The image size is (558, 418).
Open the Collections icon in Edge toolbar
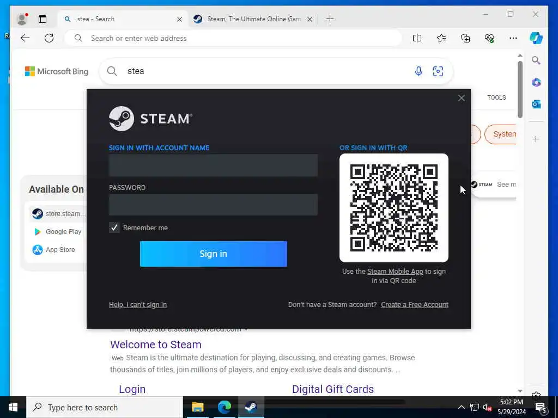[465, 38]
